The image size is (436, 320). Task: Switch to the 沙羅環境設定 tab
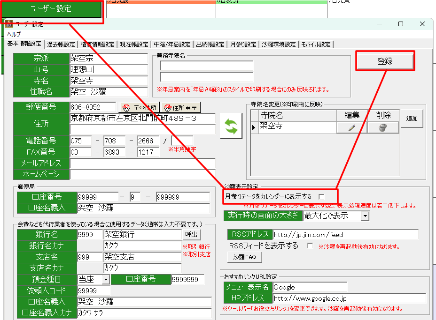pyautogui.click(x=279, y=45)
